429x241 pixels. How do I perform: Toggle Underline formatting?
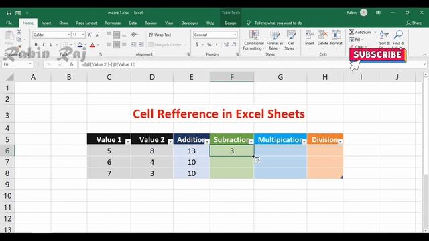pos(51,45)
